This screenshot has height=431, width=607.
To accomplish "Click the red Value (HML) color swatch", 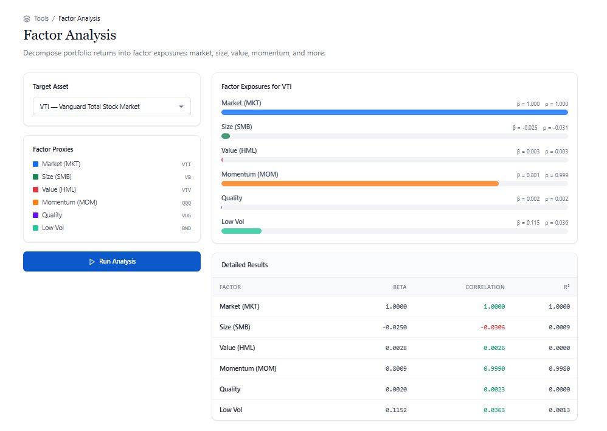I will 36,189.
